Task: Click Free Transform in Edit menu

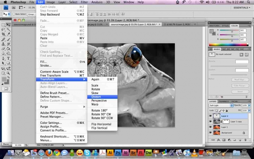Action: click(61, 75)
